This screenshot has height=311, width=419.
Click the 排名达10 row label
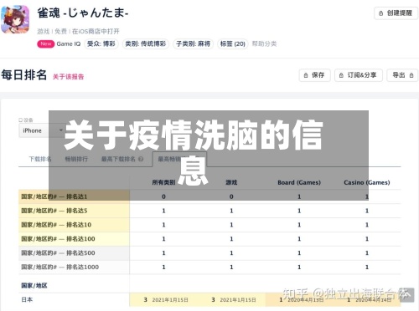click(x=74, y=225)
